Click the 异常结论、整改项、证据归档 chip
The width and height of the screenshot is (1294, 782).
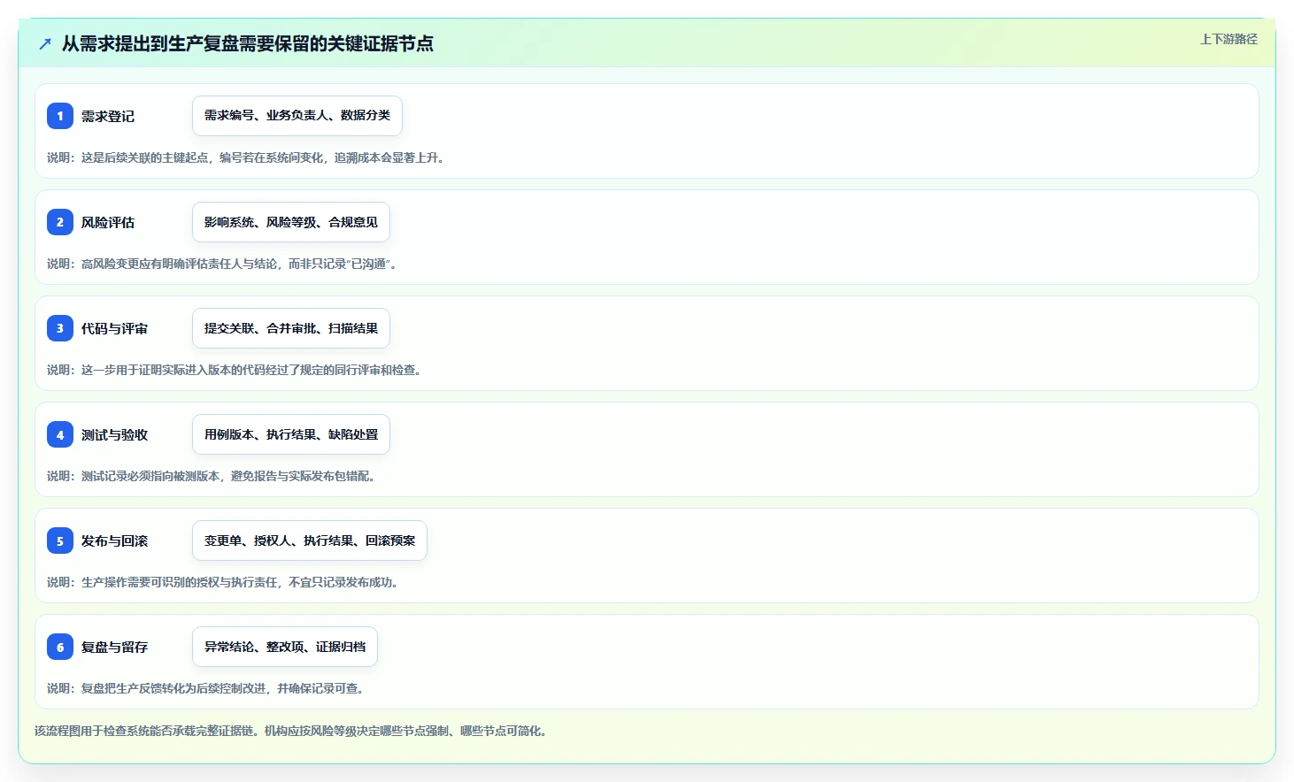pyautogui.click(x=285, y=647)
